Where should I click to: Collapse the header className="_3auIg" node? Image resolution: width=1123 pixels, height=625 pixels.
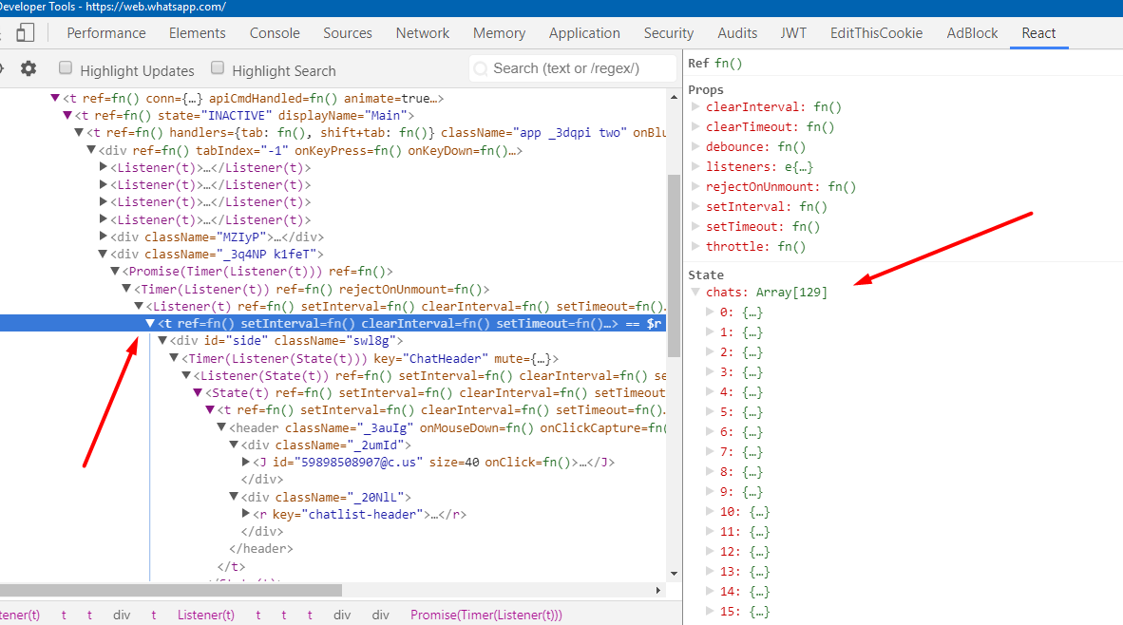pyautogui.click(x=221, y=427)
